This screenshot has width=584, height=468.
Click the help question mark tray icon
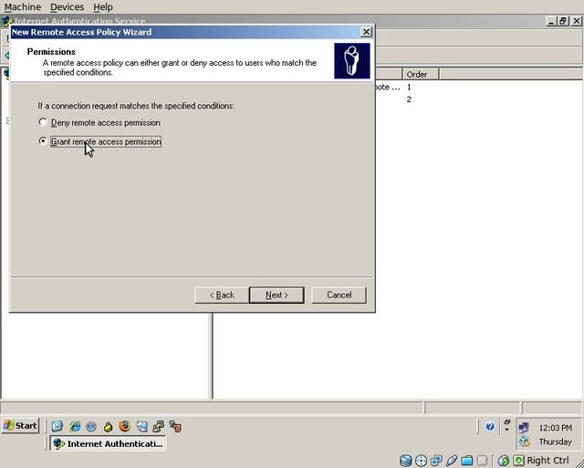(x=490, y=426)
